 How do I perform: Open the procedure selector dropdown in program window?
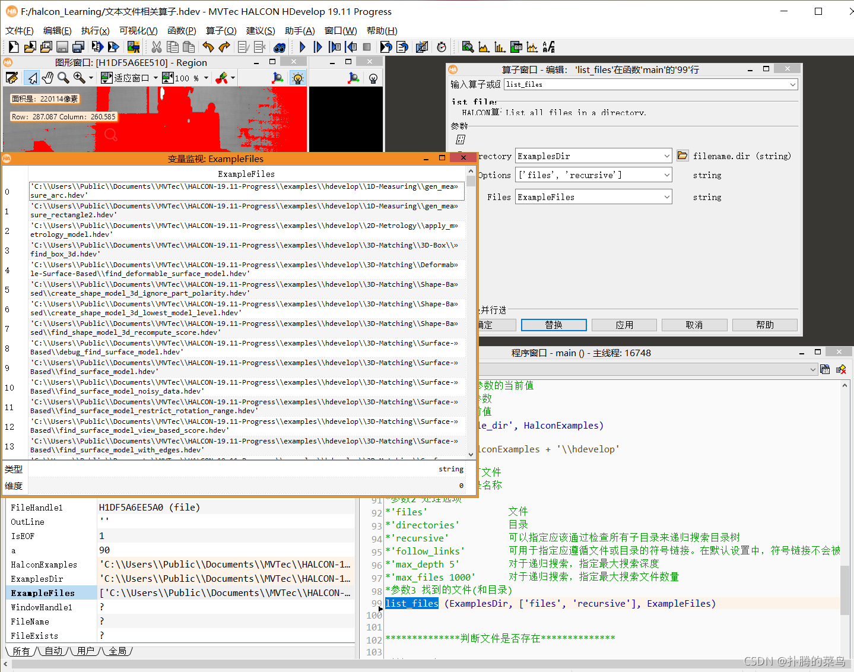[x=812, y=369]
